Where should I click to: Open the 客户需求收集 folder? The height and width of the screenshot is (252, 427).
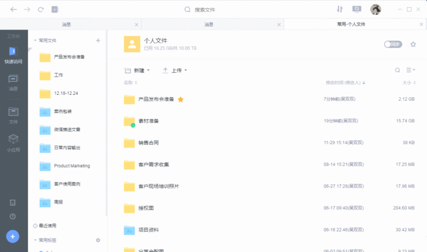[x=154, y=165]
